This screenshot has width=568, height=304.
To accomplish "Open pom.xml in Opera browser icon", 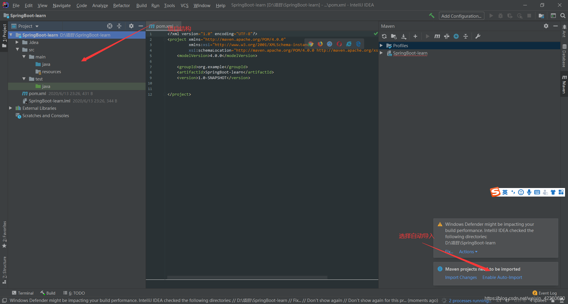I will [339, 44].
